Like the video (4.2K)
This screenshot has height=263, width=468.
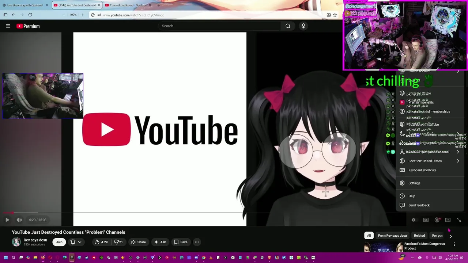pyautogui.click(x=101, y=242)
